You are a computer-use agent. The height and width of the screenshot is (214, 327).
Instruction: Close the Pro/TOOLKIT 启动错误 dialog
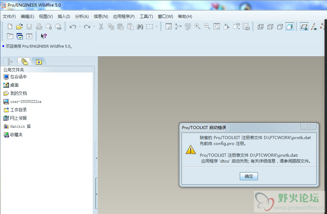(309, 126)
